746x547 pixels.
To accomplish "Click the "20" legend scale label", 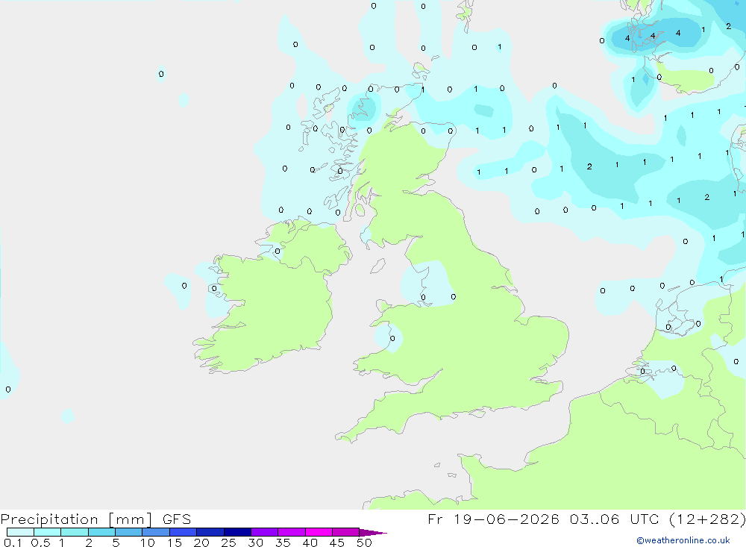I will click(201, 543).
